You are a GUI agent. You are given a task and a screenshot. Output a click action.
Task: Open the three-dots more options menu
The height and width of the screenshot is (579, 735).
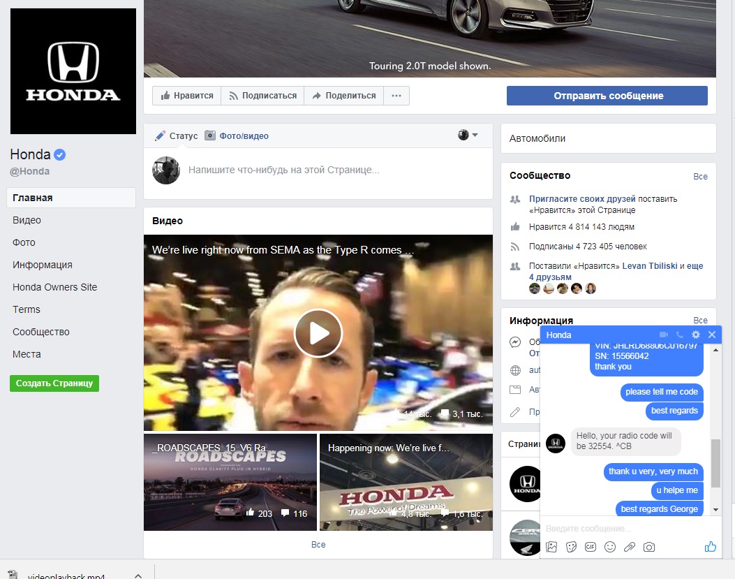(x=396, y=95)
